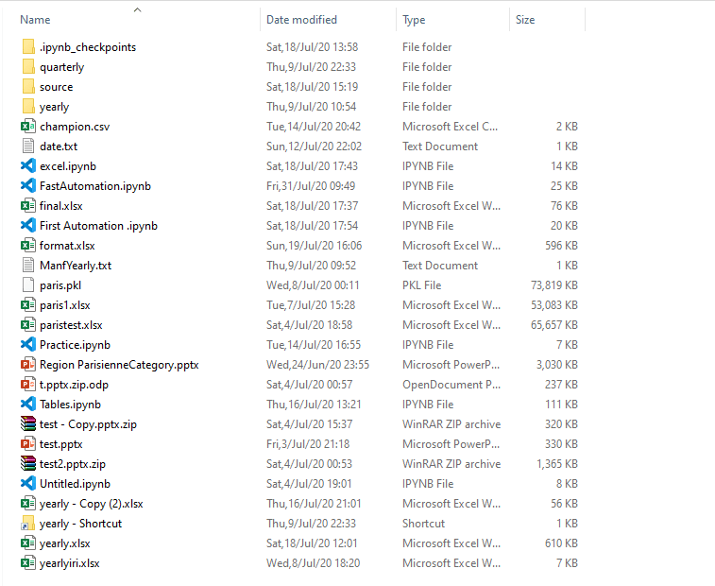The height and width of the screenshot is (586, 715).
Task: Click the excel.ipynb VS Code icon
Action: pyautogui.click(x=28, y=166)
